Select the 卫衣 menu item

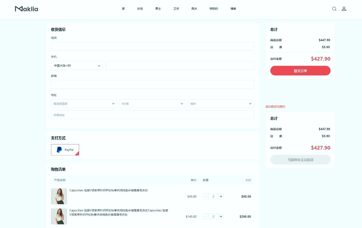coord(176,9)
